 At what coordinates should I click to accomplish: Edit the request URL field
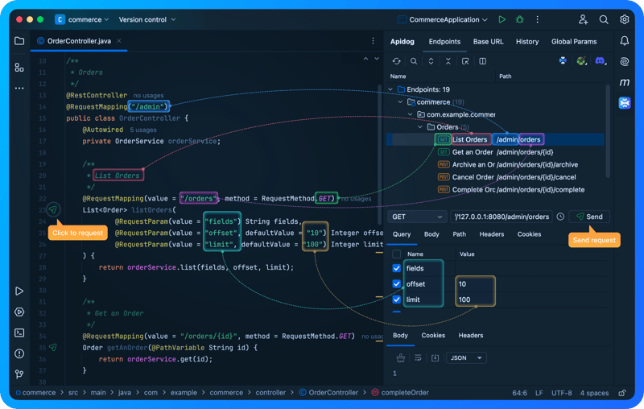[502, 217]
